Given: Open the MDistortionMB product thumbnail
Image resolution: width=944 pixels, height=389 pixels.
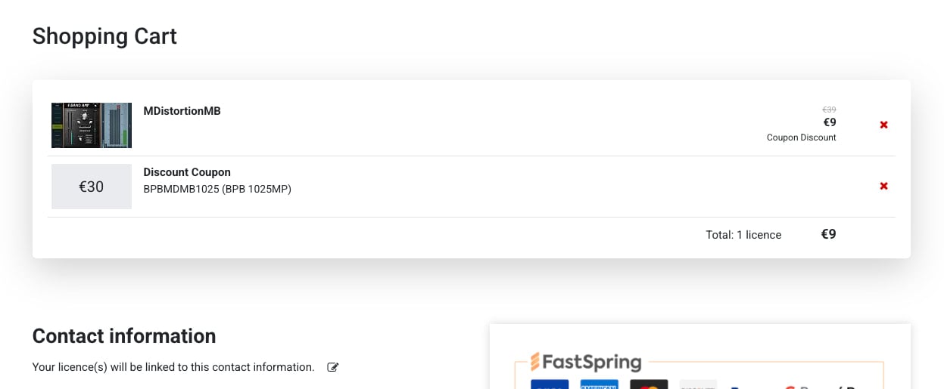Looking at the screenshot, I should [x=92, y=125].
